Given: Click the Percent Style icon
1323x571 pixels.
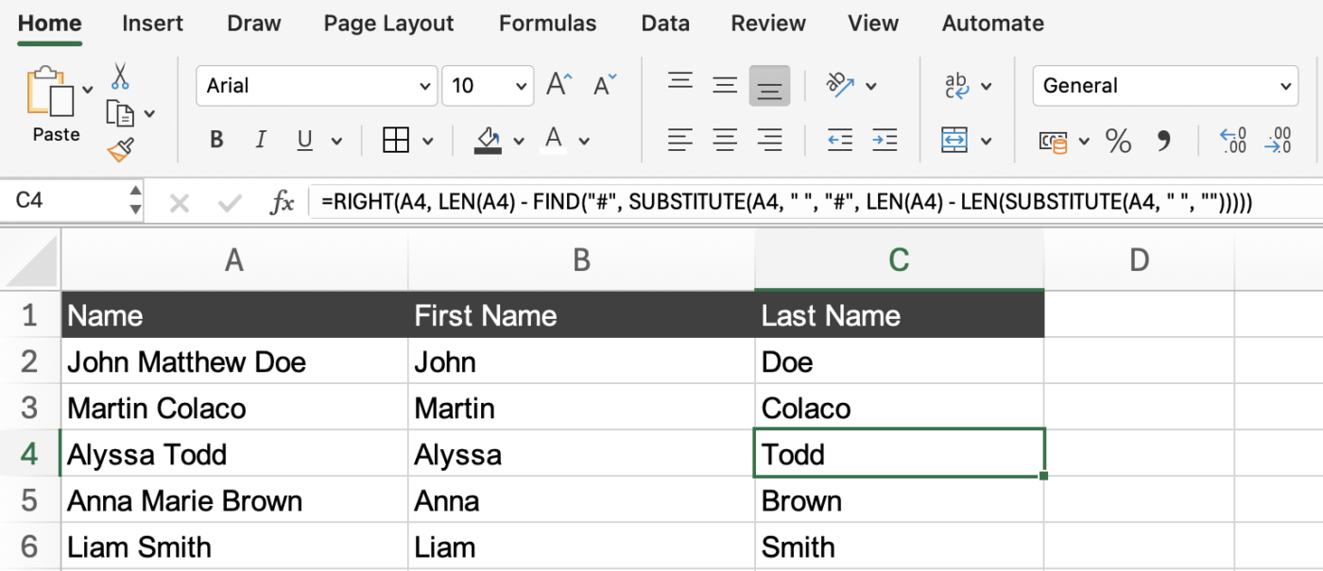Looking at the screenshot, I should [x=1118, y=142].
